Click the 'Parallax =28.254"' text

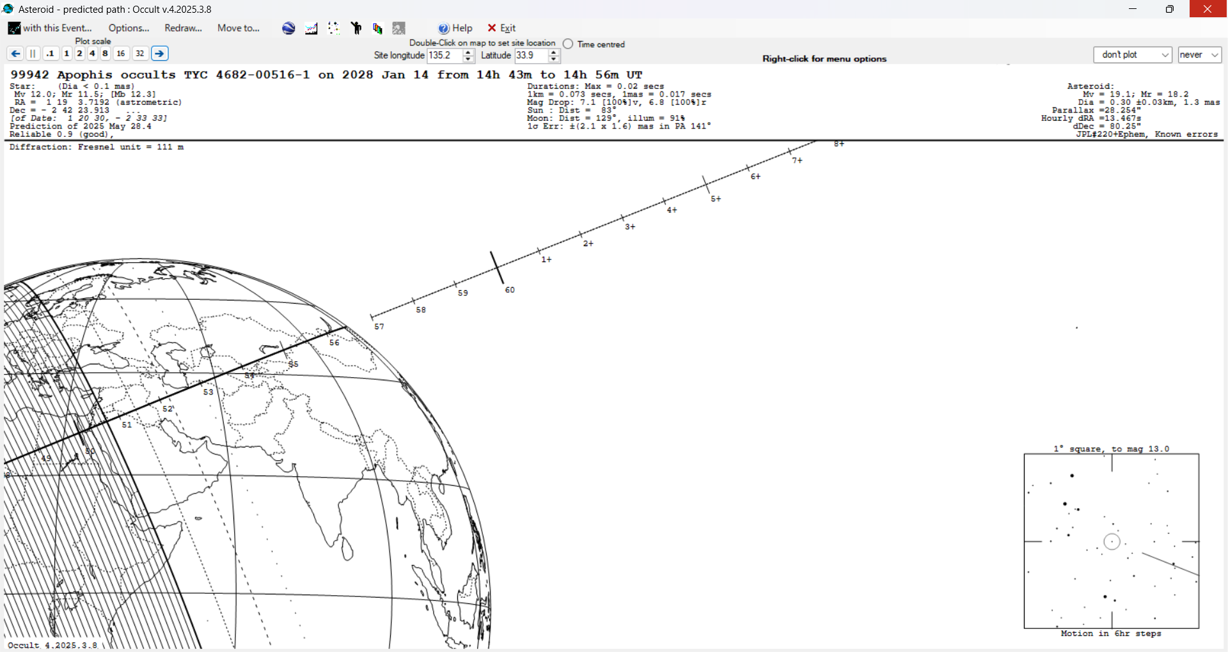coord(1096,110)
